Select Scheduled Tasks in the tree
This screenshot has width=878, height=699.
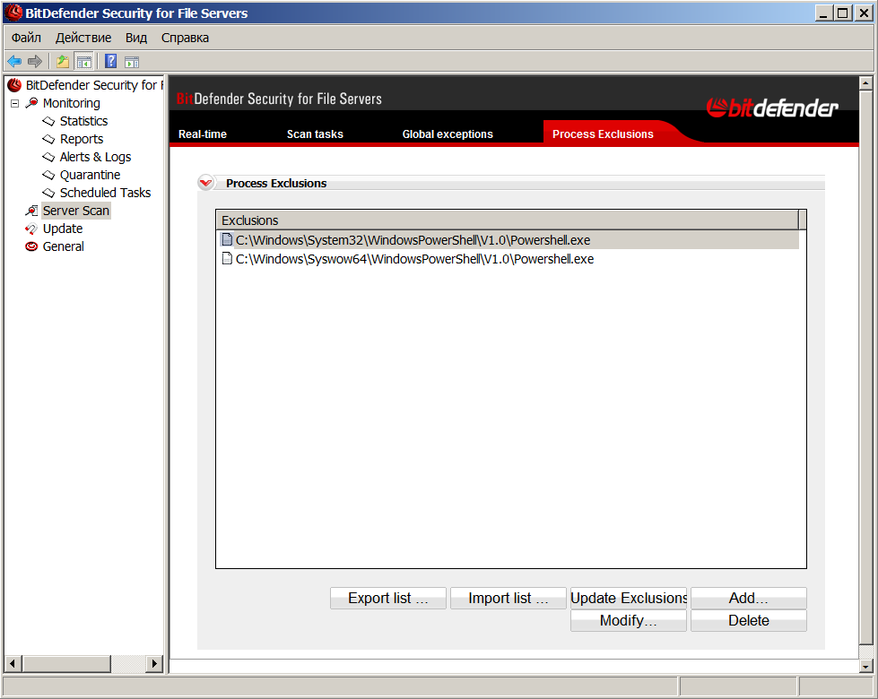click(105, 193)
